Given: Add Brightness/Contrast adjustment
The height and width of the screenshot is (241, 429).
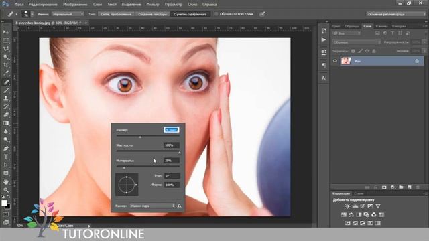Looking at the screenshot, I should [x=347, y=206].
